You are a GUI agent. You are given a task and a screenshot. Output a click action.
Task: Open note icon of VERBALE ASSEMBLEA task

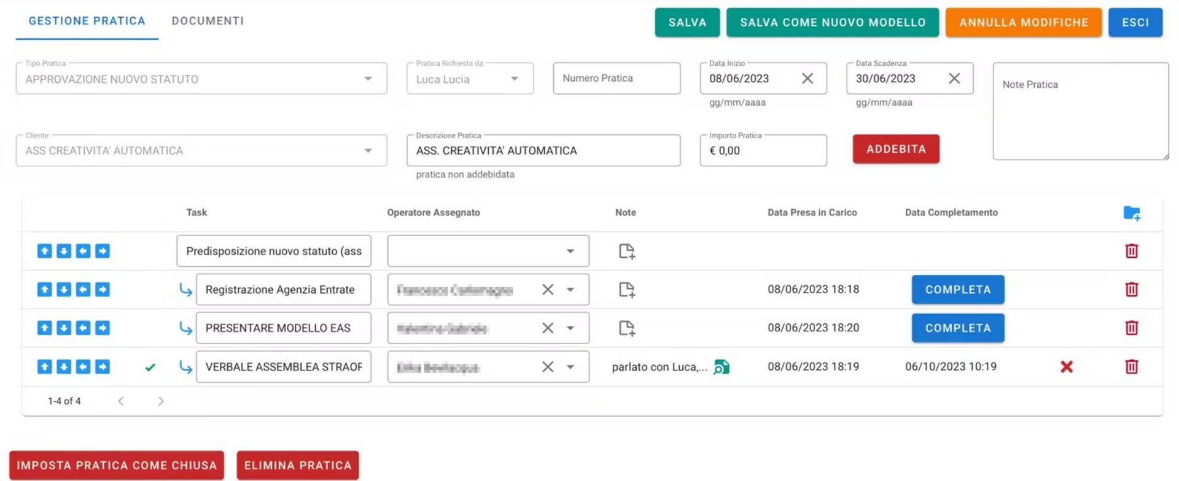[x=722, y=367]
